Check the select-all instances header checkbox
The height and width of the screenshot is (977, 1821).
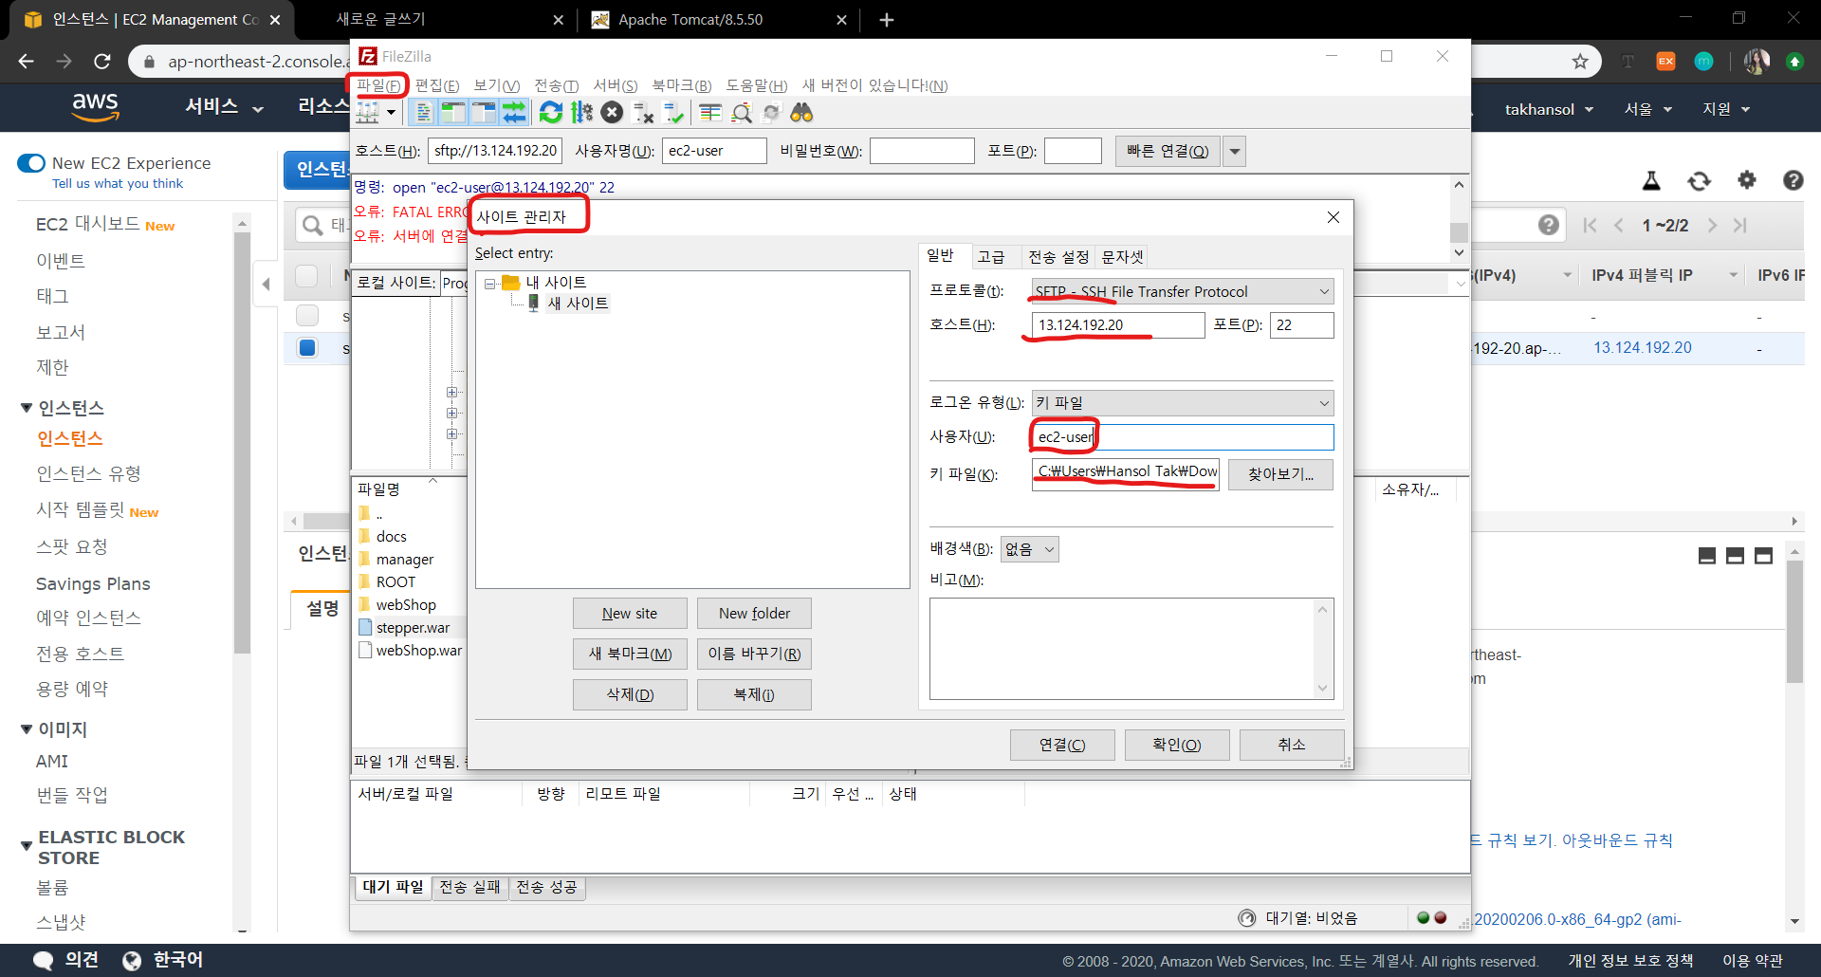tap(306, 276)
